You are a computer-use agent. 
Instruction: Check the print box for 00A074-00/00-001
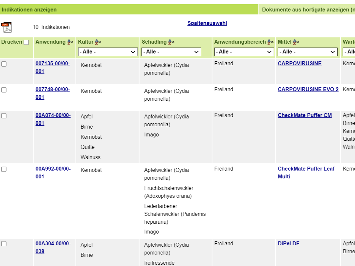(x=4, y=116)
